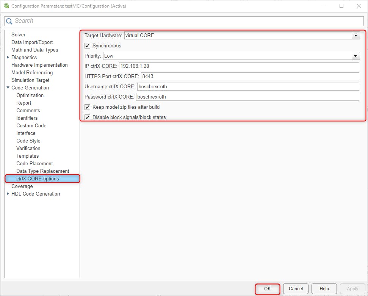Collapse the Code Generation tree node
Image resolution: width=368 pixels, height=296 pixels.
tap(8, 88)
